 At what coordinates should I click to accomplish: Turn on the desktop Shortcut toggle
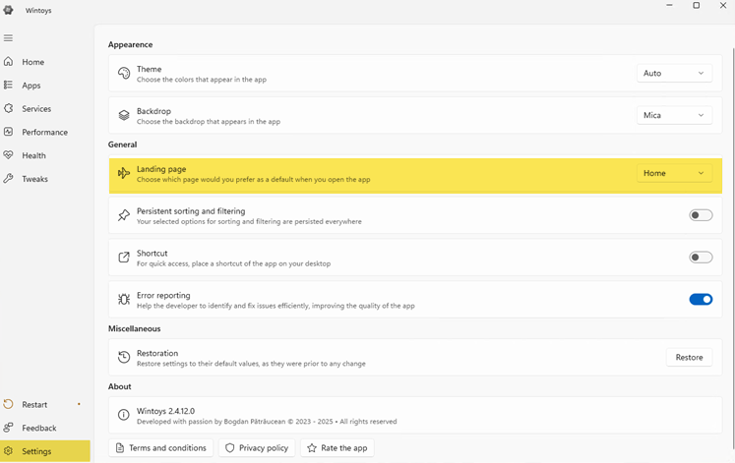(x=700, y=258)
